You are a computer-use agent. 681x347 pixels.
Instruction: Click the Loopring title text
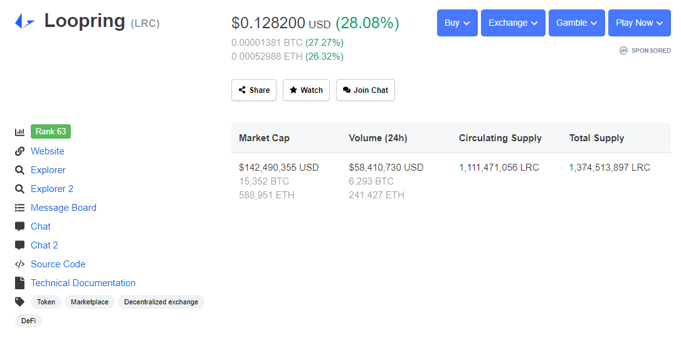85,21
